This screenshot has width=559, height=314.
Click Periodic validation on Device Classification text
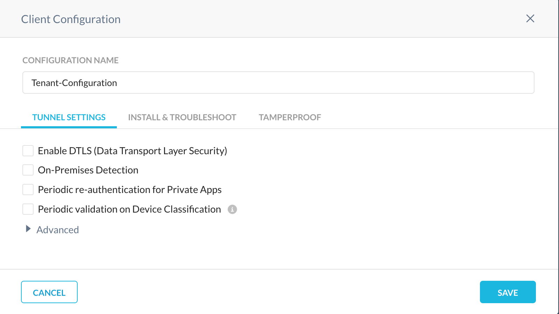[129, 209]
